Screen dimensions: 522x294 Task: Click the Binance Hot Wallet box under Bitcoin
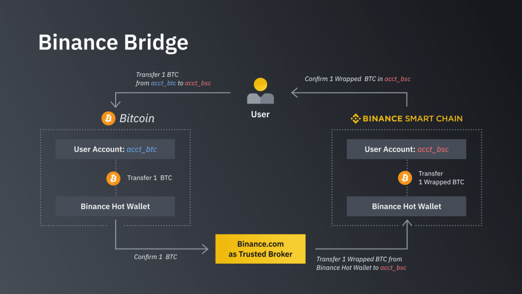click(115, 207)
